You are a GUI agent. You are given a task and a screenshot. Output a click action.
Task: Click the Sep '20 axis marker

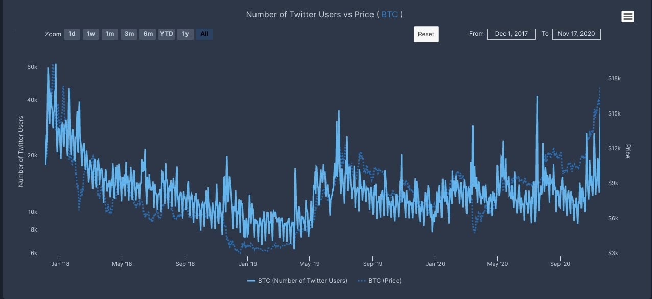[x=561, y=264]
